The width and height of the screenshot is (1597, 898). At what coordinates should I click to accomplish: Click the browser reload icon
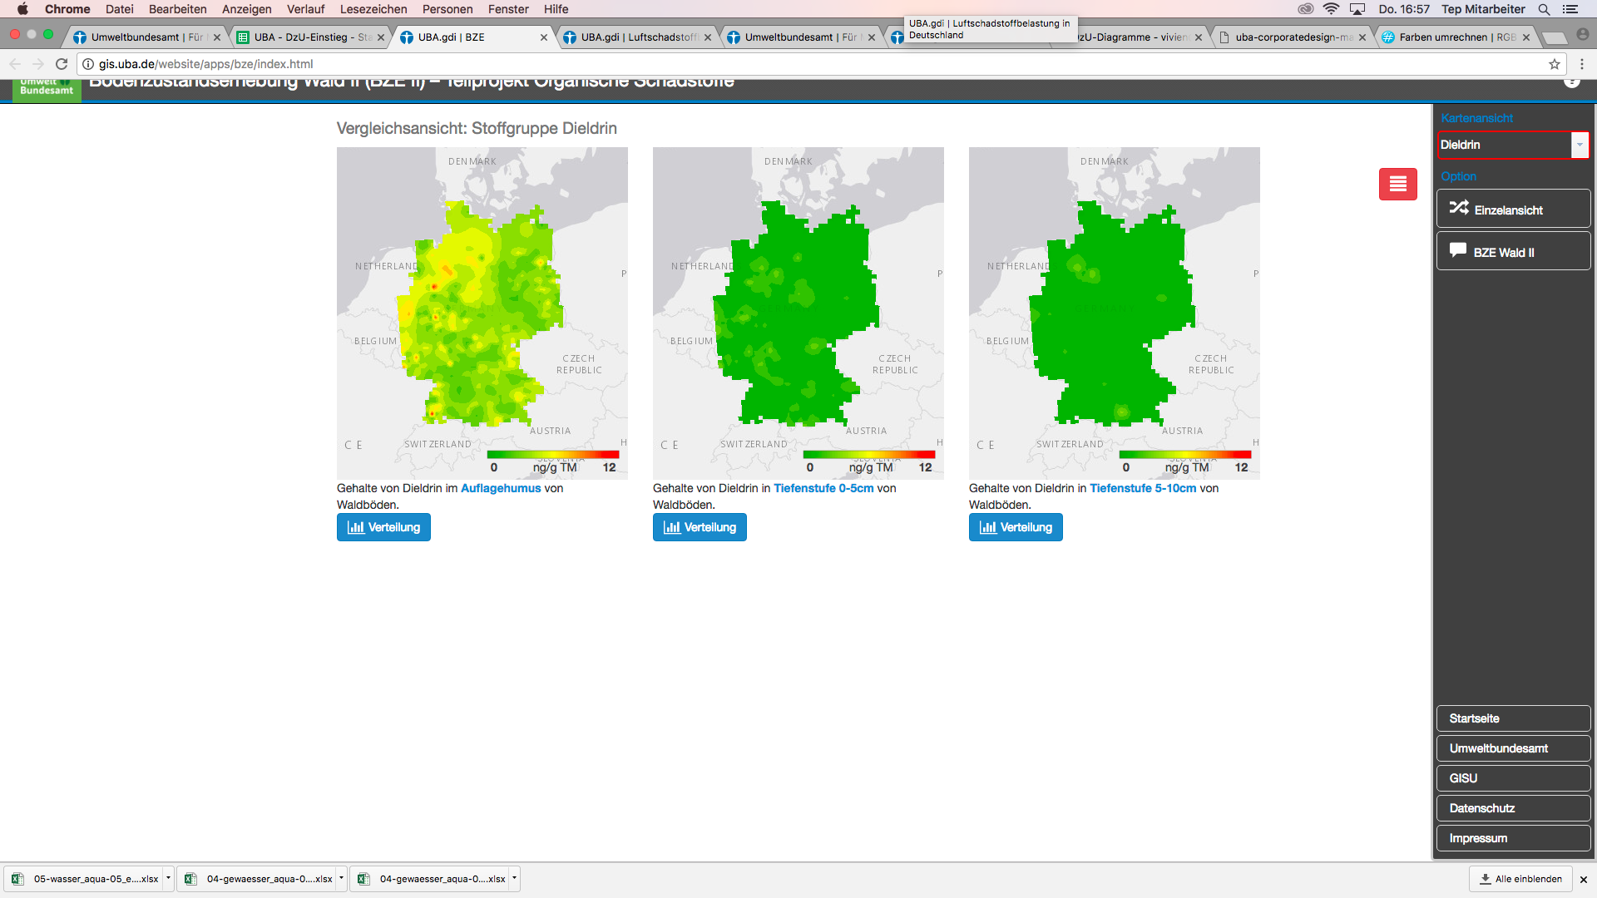tap(62, 64)
